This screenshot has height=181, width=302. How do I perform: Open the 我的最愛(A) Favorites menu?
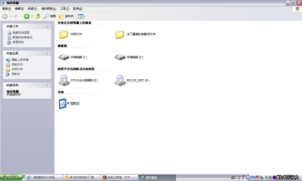tap(49, 8)
